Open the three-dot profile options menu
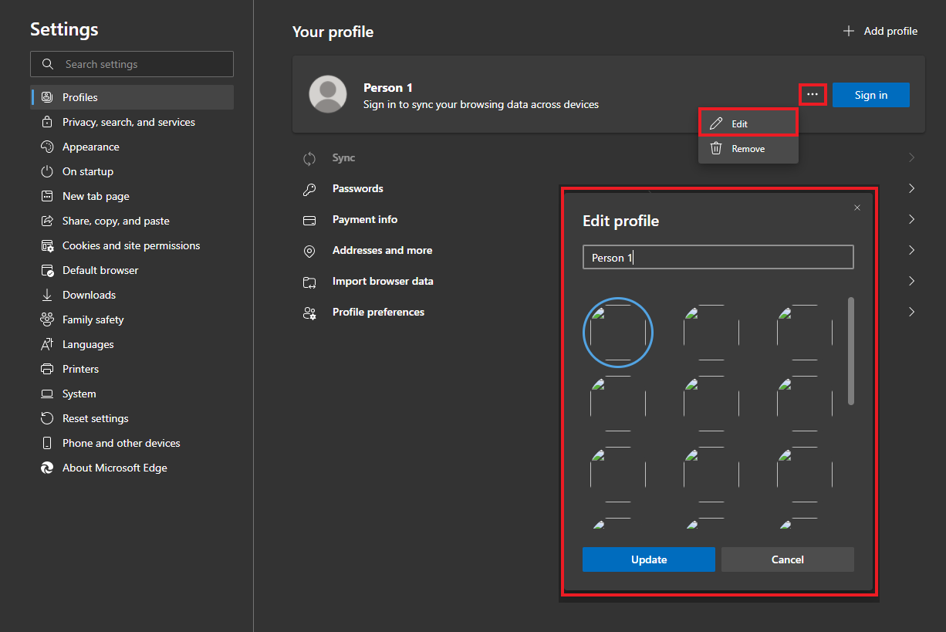 813,94
